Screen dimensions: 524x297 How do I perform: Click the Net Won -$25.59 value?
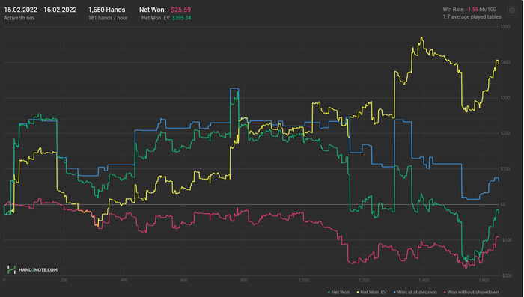click(179, 10)
